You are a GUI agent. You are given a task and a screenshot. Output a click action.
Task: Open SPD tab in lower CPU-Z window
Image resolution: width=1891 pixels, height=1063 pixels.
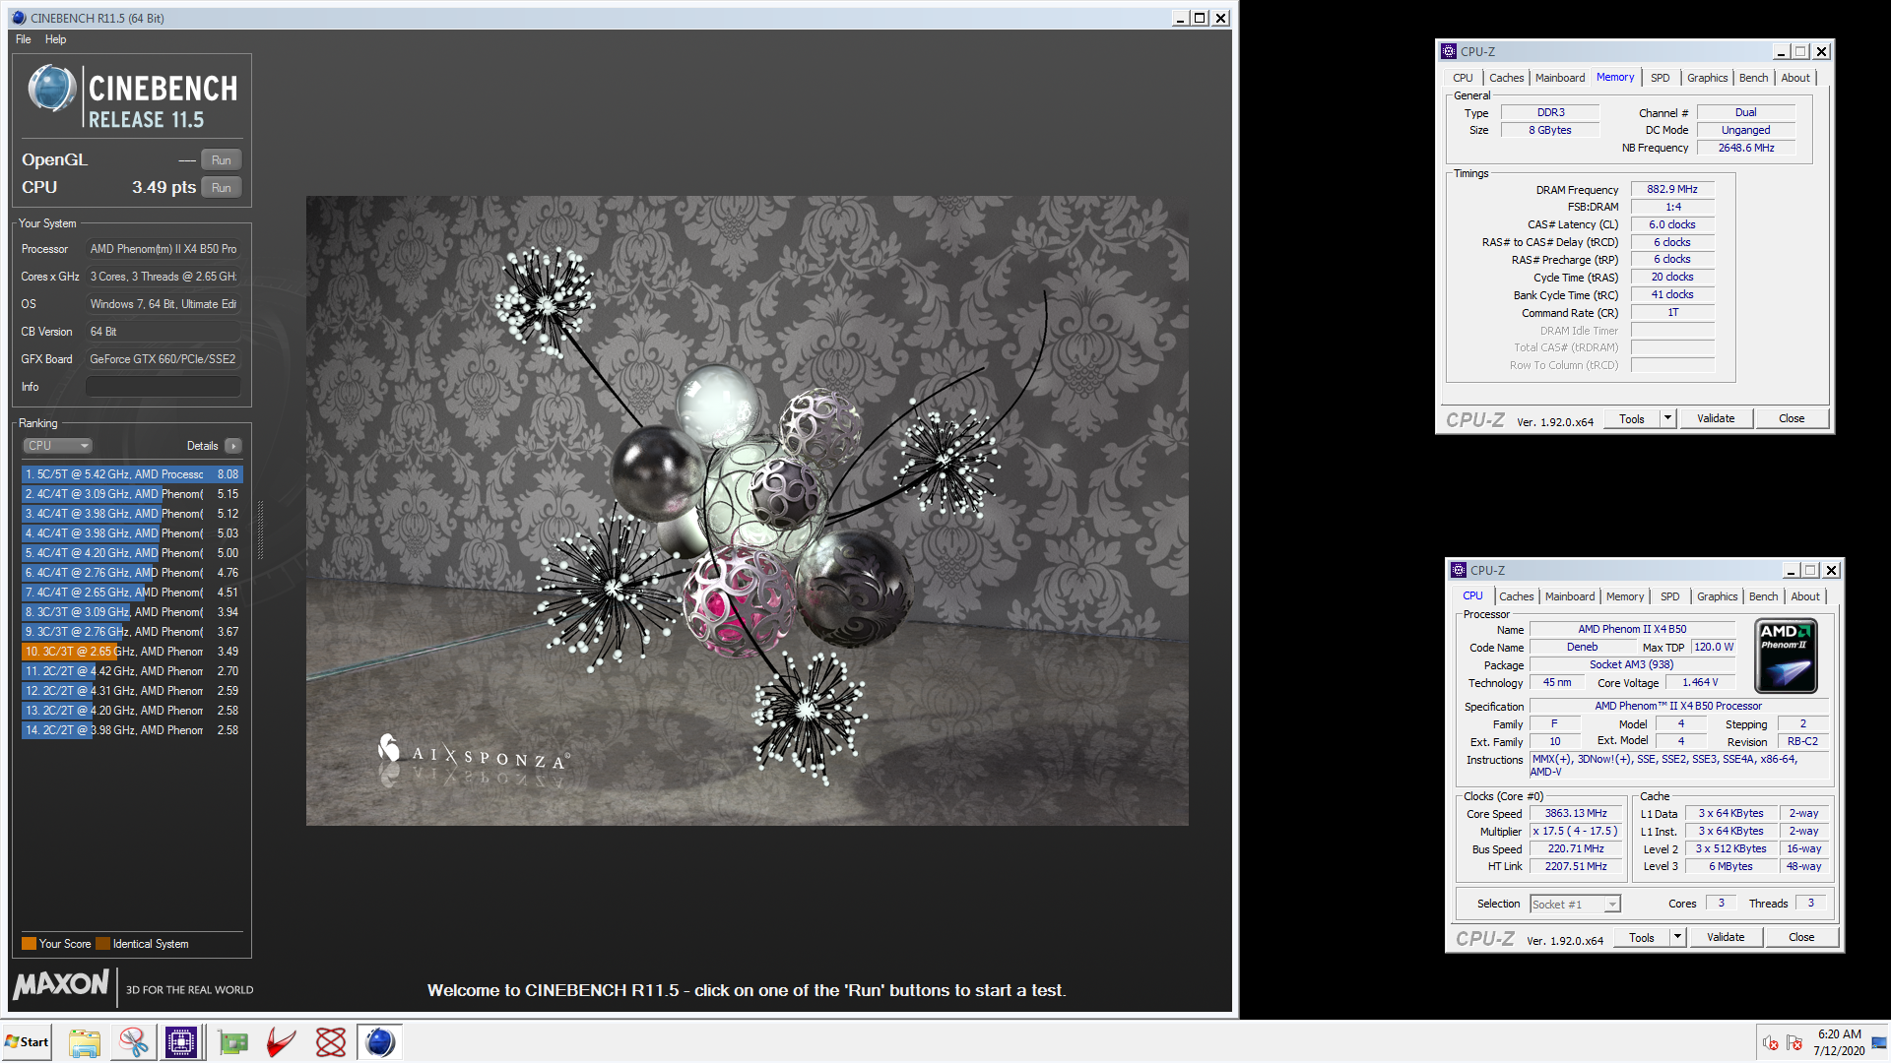1669,596
